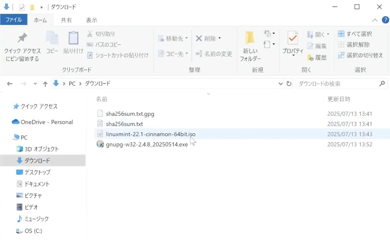Sort by the 名前 column header
Screen dimensions: 390x240
pyautogui.click(x=101, y=99)
